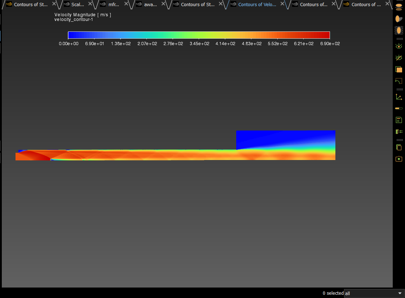Save picture with the camera icon

[x=399, y=159]
